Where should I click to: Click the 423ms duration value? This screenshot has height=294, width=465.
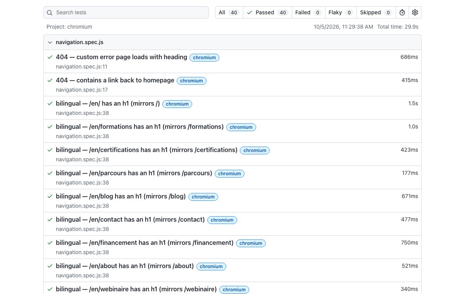[x=409, y=150]
